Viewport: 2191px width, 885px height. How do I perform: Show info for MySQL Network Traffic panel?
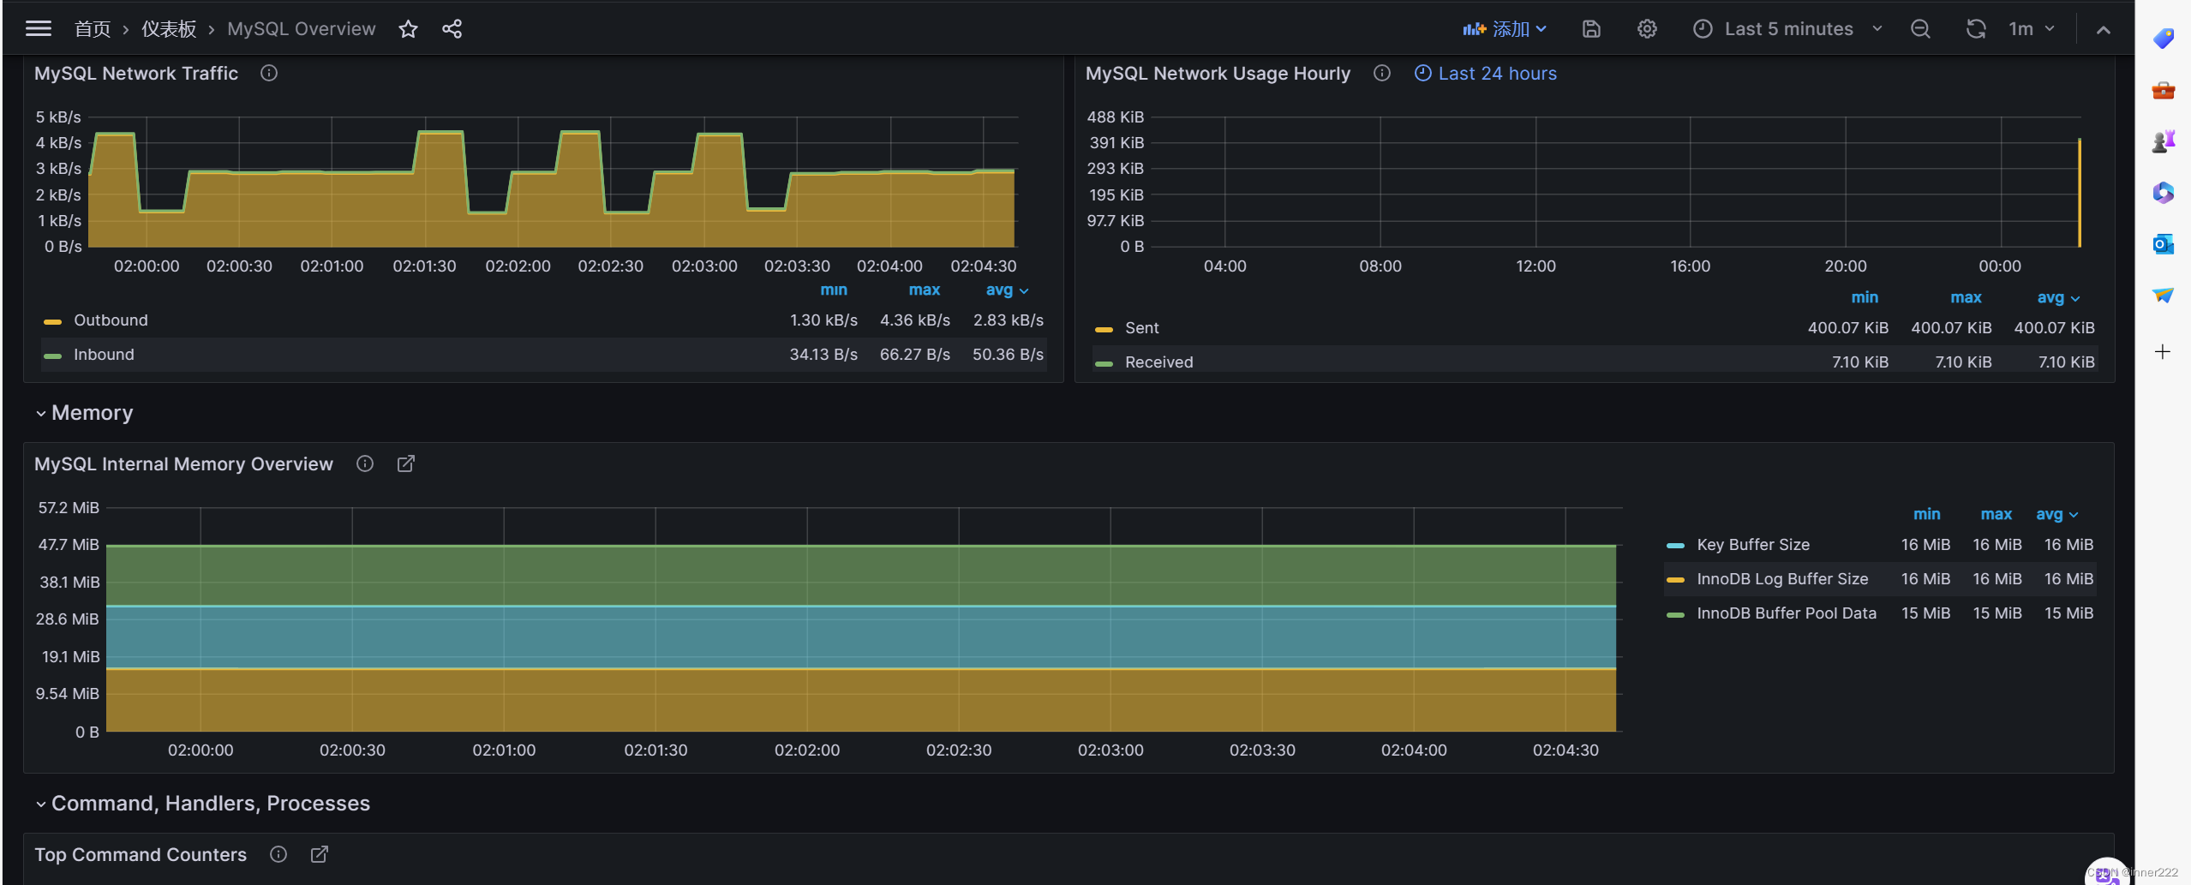(269, 74)
